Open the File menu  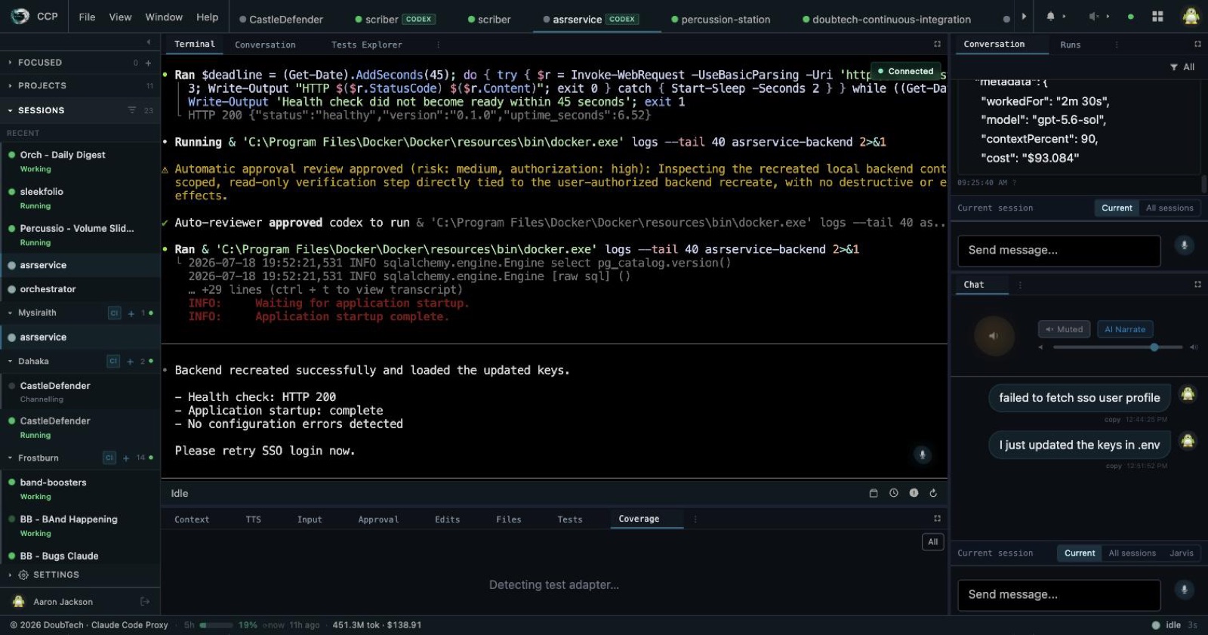88,17
